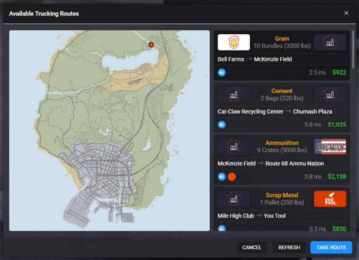Click '1 Pallet (250 lbs)' text

pyautogui.click(x=282, y=202)
